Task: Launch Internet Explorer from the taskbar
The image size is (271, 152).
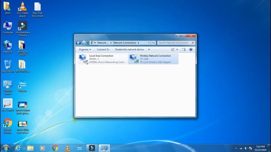Action: click(x=18, y=148)
